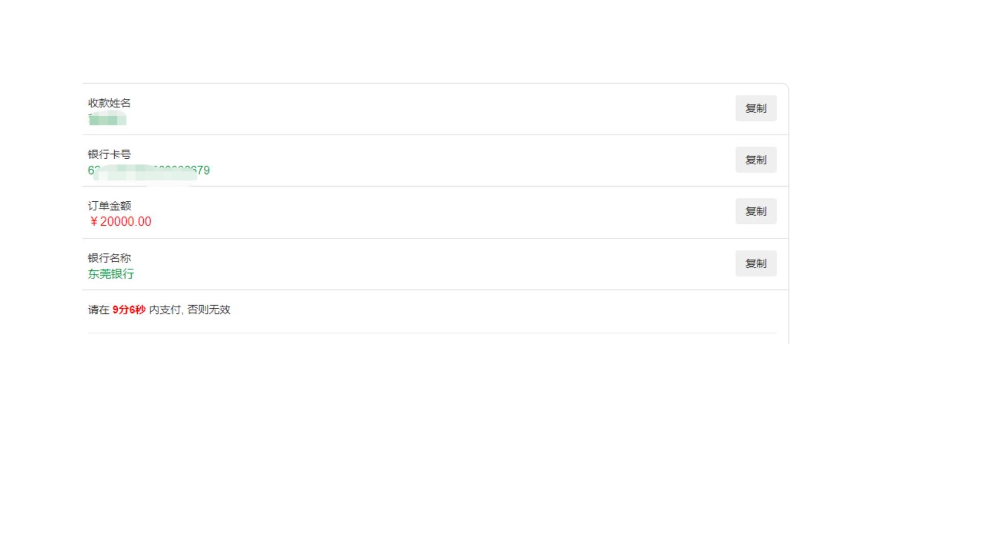Image resolution: width=983 pixels, height=553 pixels.
Task: Click the .00 decimals of order amount
Action: 144,222
